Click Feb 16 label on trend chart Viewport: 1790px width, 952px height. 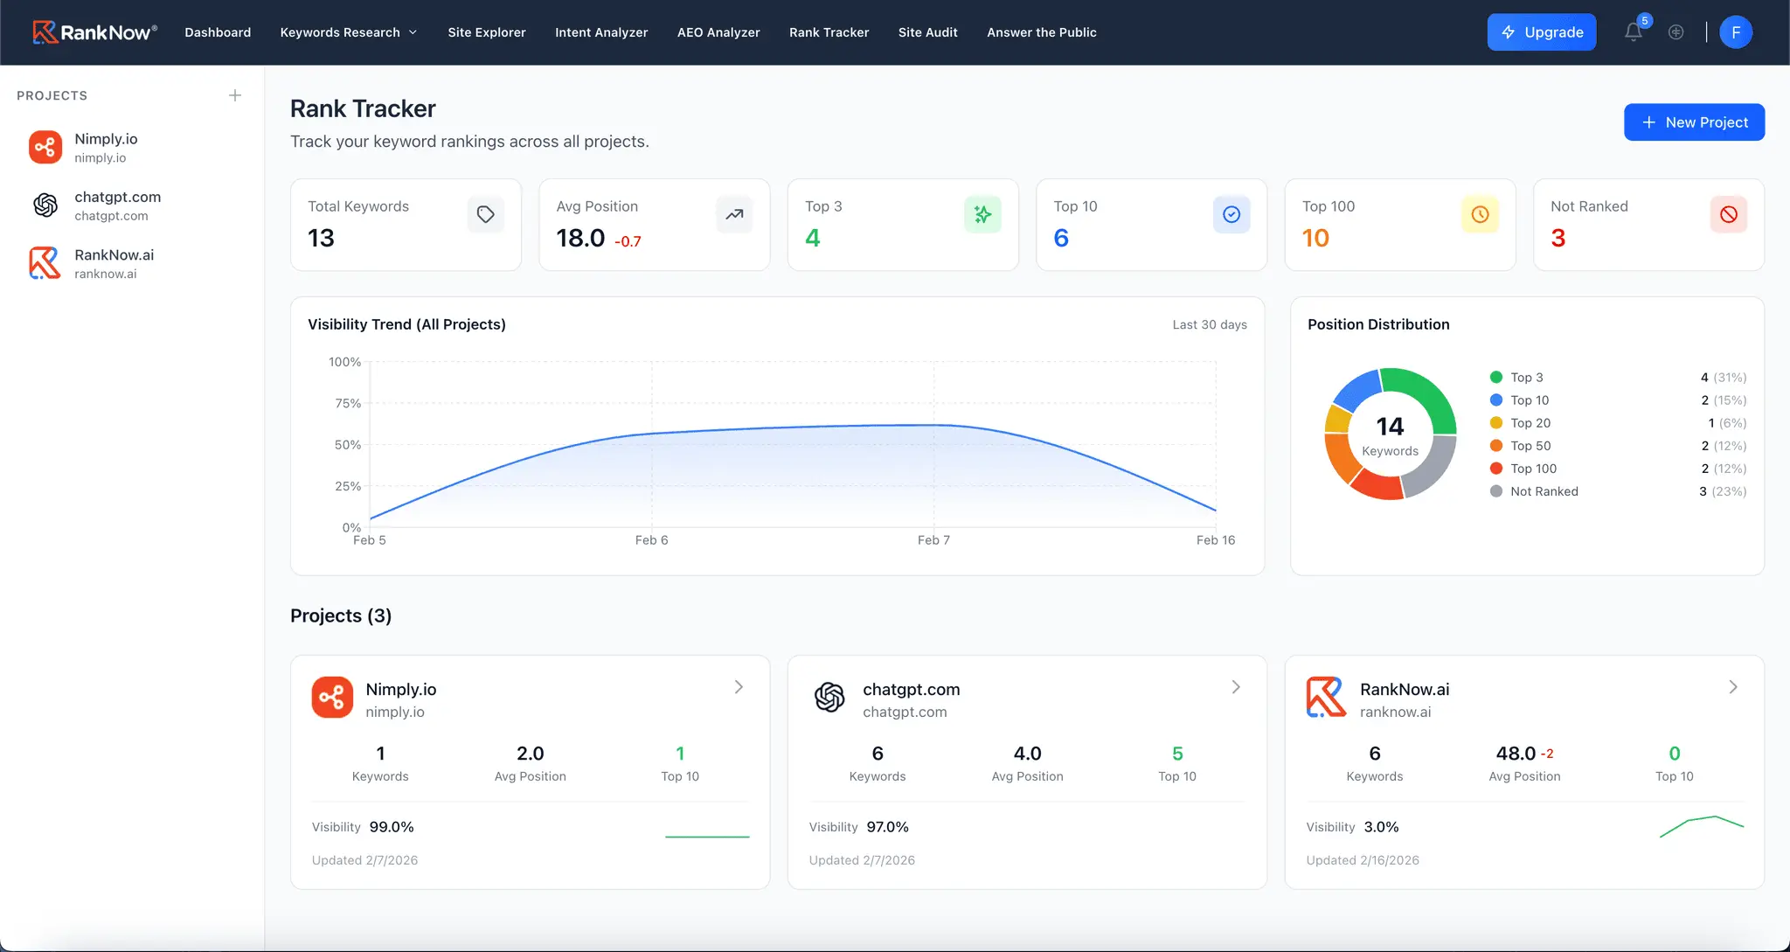1216,540
